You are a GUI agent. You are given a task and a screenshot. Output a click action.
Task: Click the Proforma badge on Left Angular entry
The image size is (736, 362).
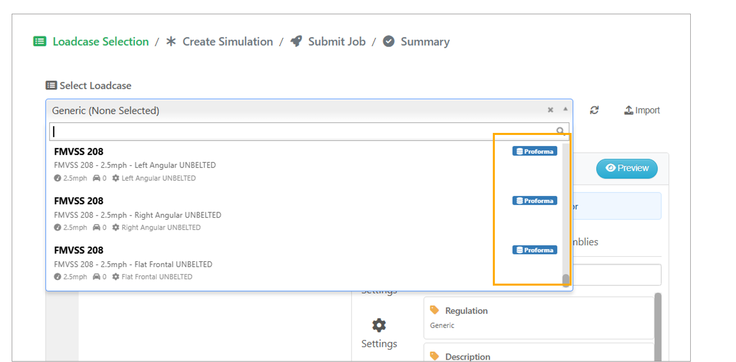pyautogui.click(x=534, y=152)
